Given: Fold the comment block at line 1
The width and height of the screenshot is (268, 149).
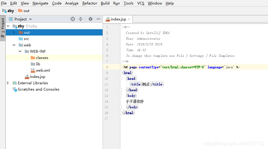Looking at the screenshot, I should point(120,27).
